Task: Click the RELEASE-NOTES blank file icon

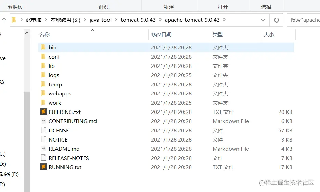Action: (x=43, y=158)
